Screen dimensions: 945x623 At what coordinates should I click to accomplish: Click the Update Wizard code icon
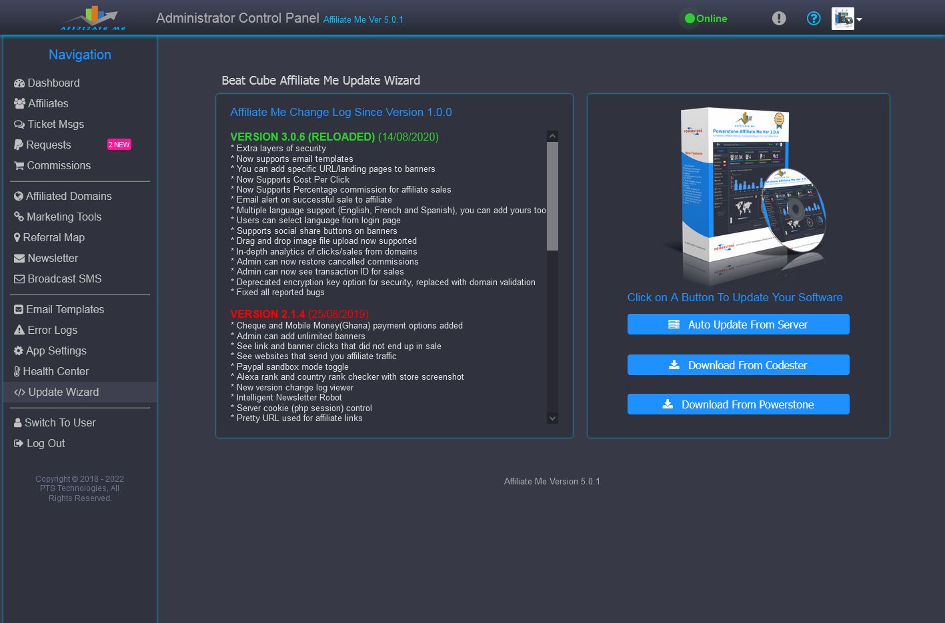point(20,392)
